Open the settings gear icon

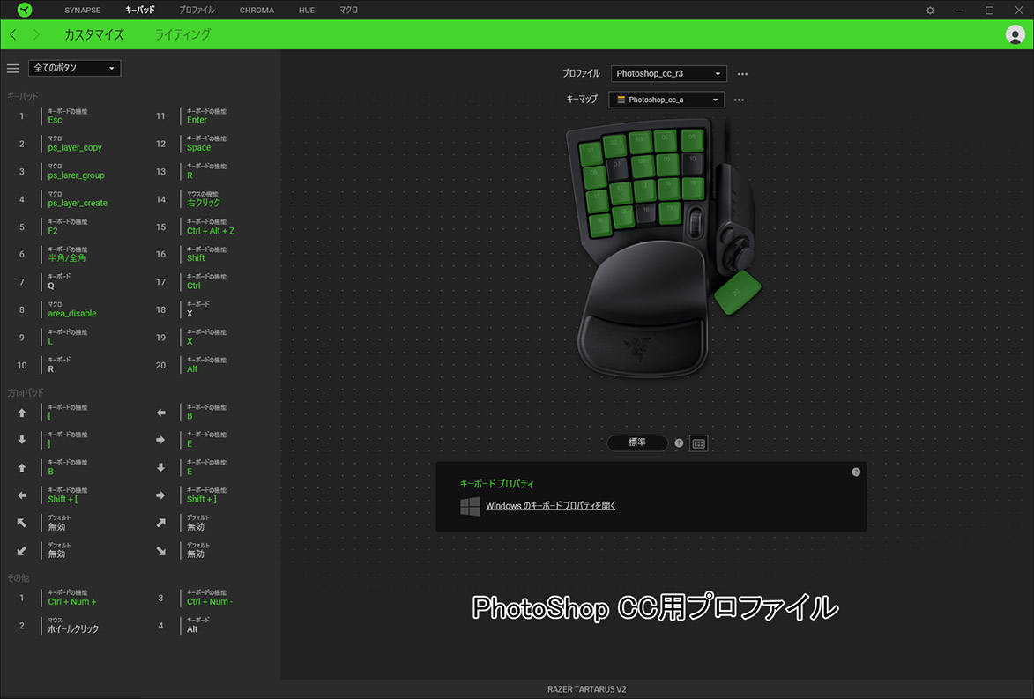[x=930, y=11]
